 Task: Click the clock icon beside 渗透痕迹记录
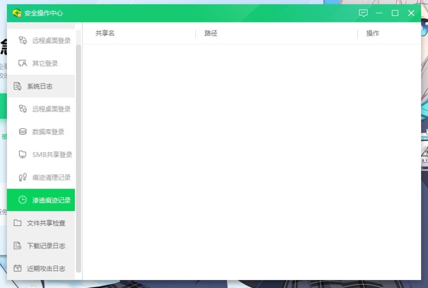(x=22, y=200)
